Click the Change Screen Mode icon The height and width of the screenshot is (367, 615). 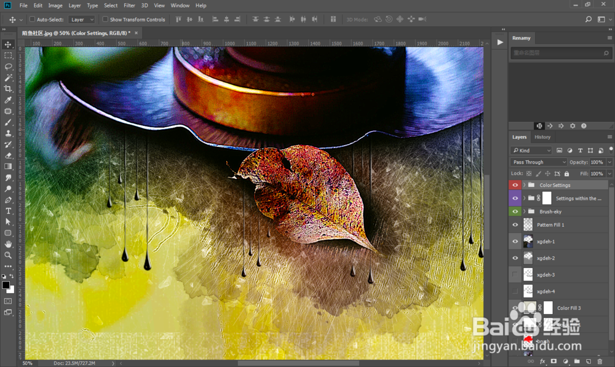[8, 312]
